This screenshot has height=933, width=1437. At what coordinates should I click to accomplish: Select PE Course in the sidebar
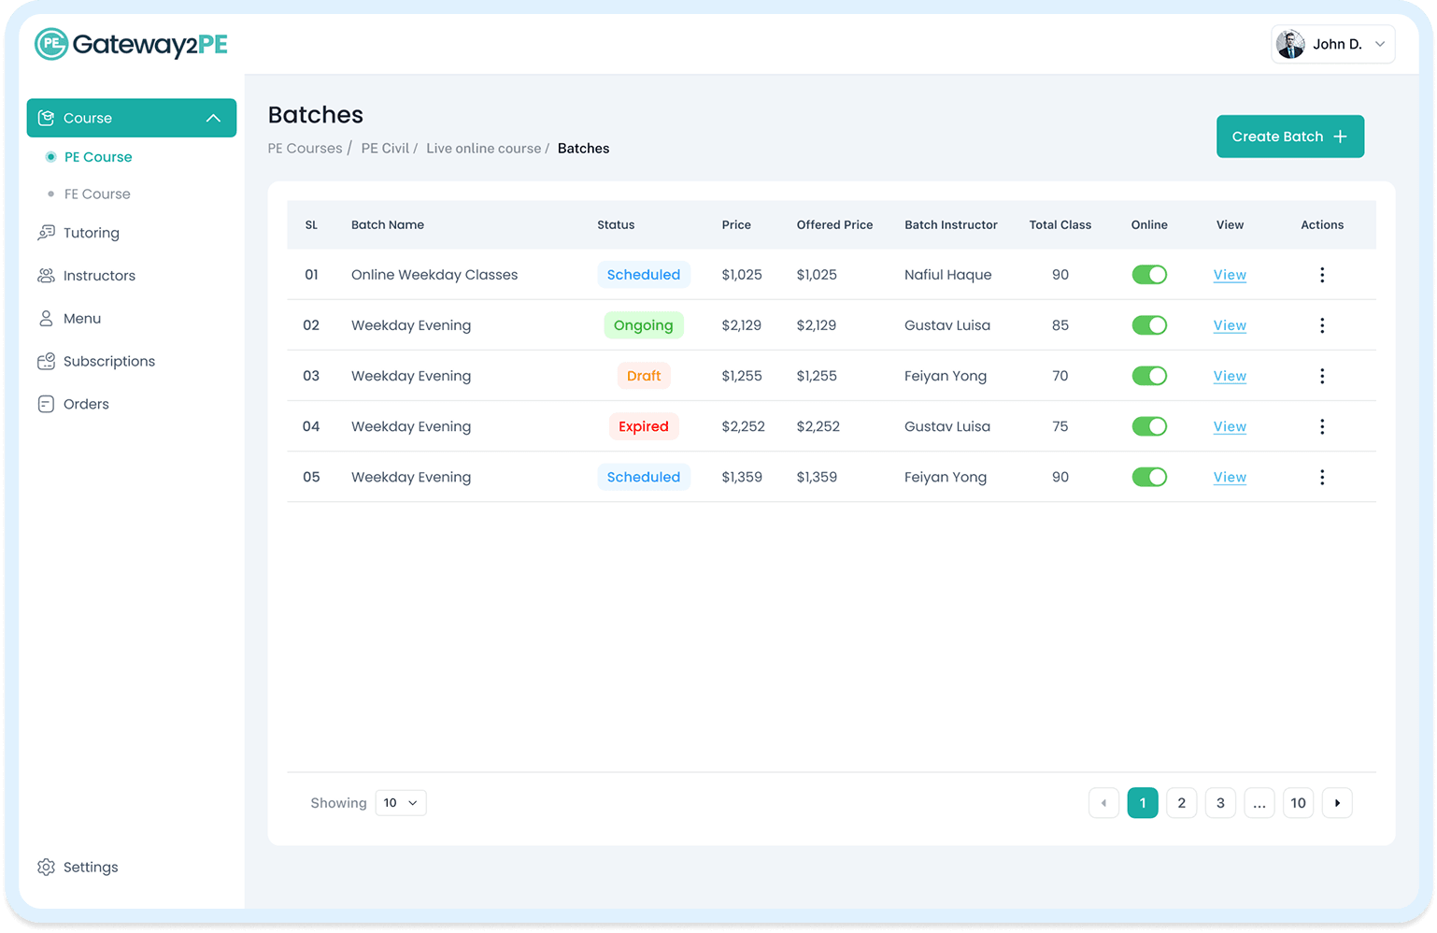[97, 156]
